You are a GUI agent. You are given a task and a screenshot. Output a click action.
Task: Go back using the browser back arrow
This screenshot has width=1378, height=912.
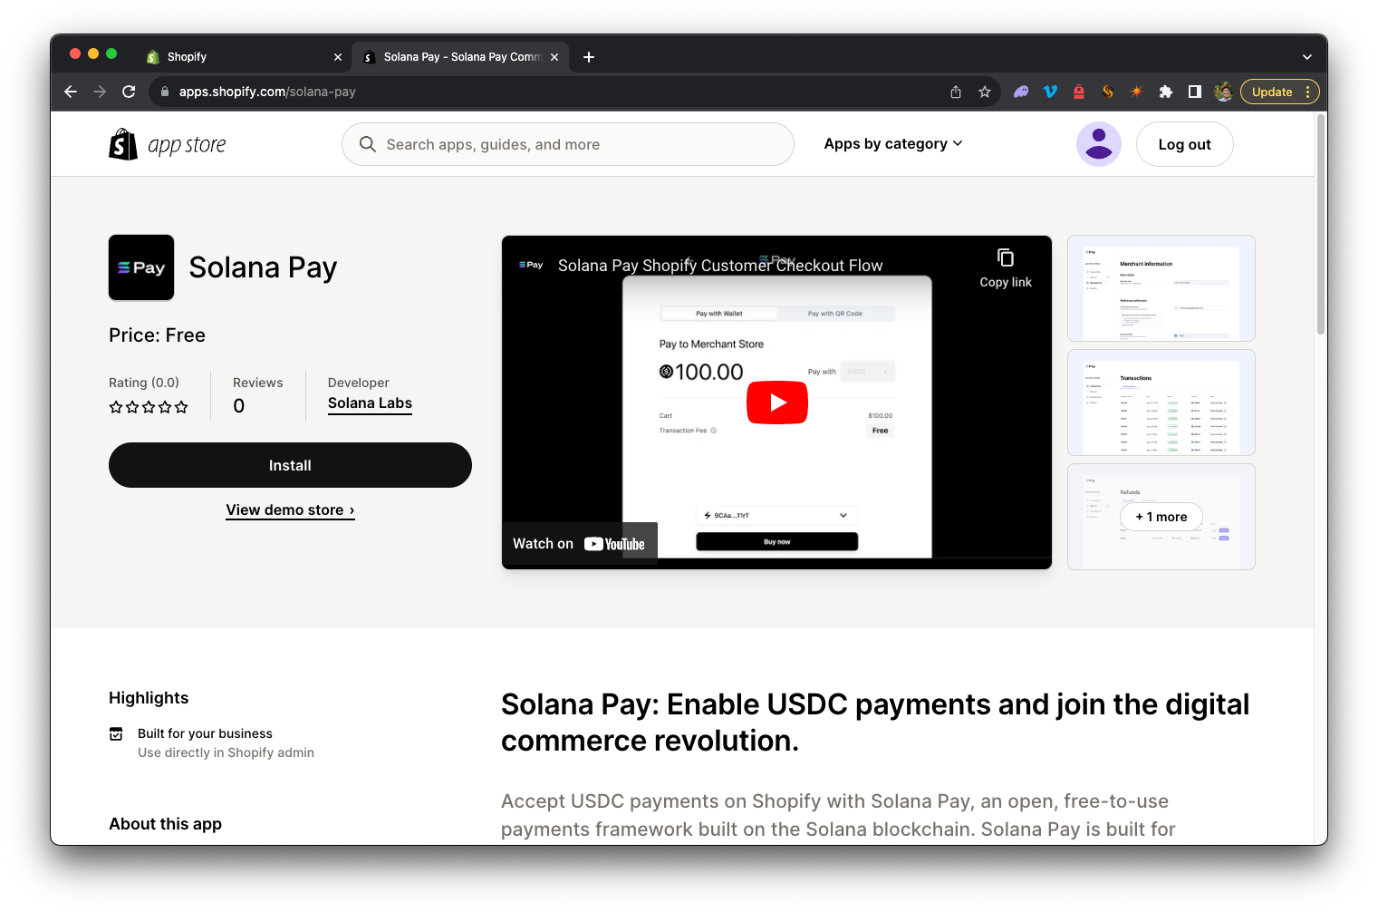point(71,92)
